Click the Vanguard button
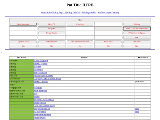Image resolution: width=160 pixels, height=120 pixels. (x=52, y=28)
